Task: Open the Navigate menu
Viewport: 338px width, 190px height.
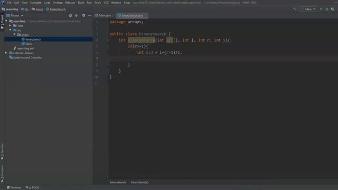Action: (35, 3)
